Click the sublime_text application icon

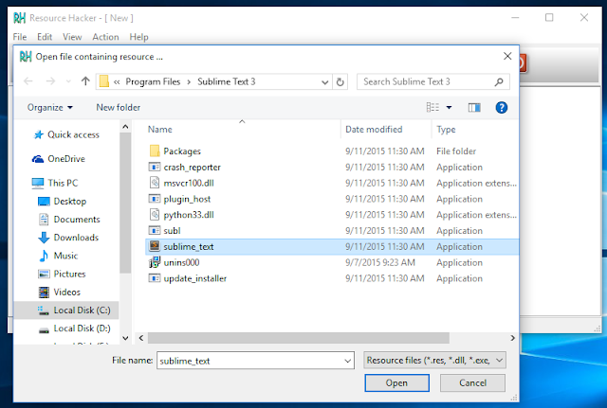tap(155, 246)
